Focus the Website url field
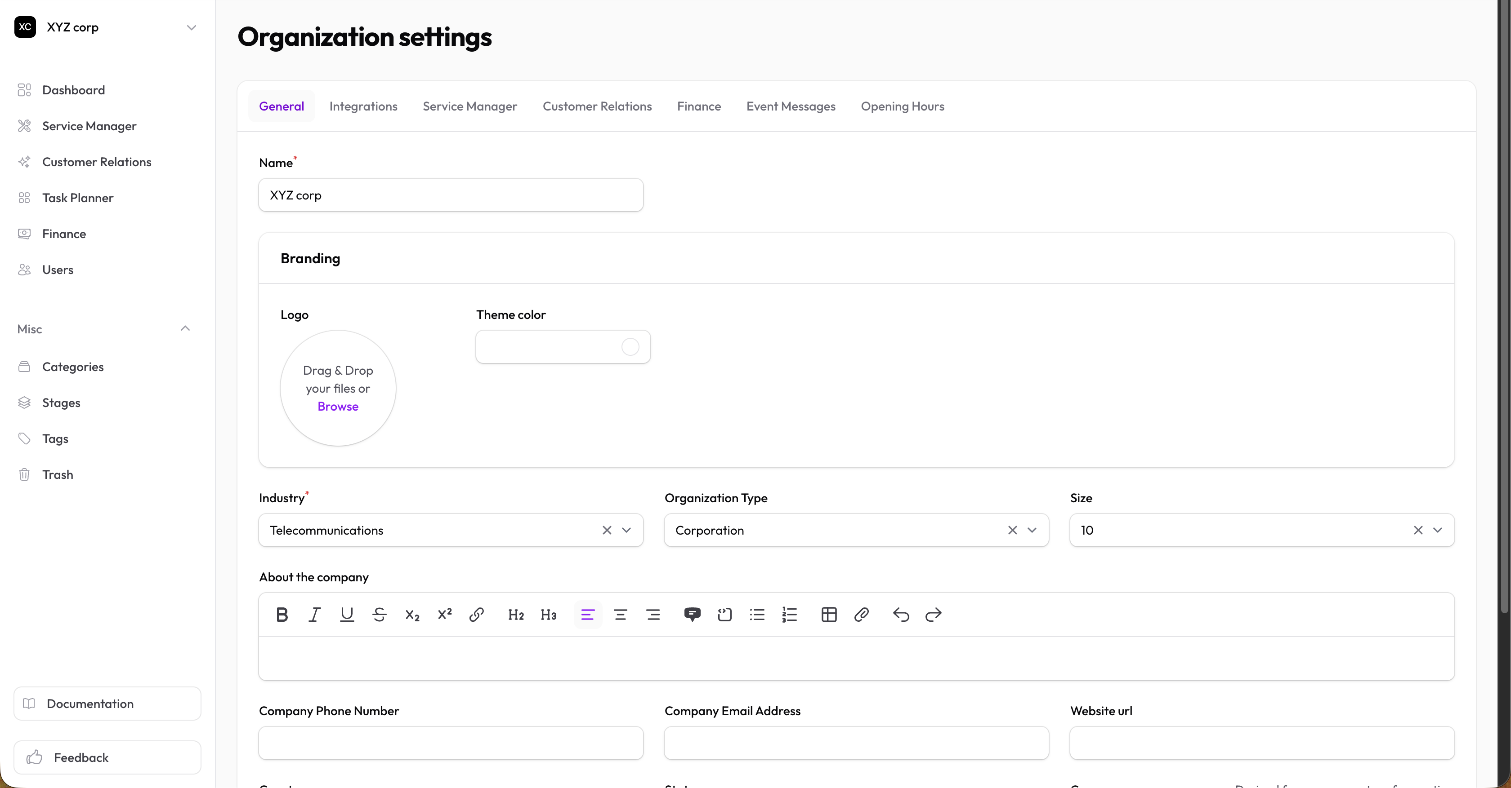Image resolution: width=1511 pixels, height=788 pixels. click(1262, 744)
